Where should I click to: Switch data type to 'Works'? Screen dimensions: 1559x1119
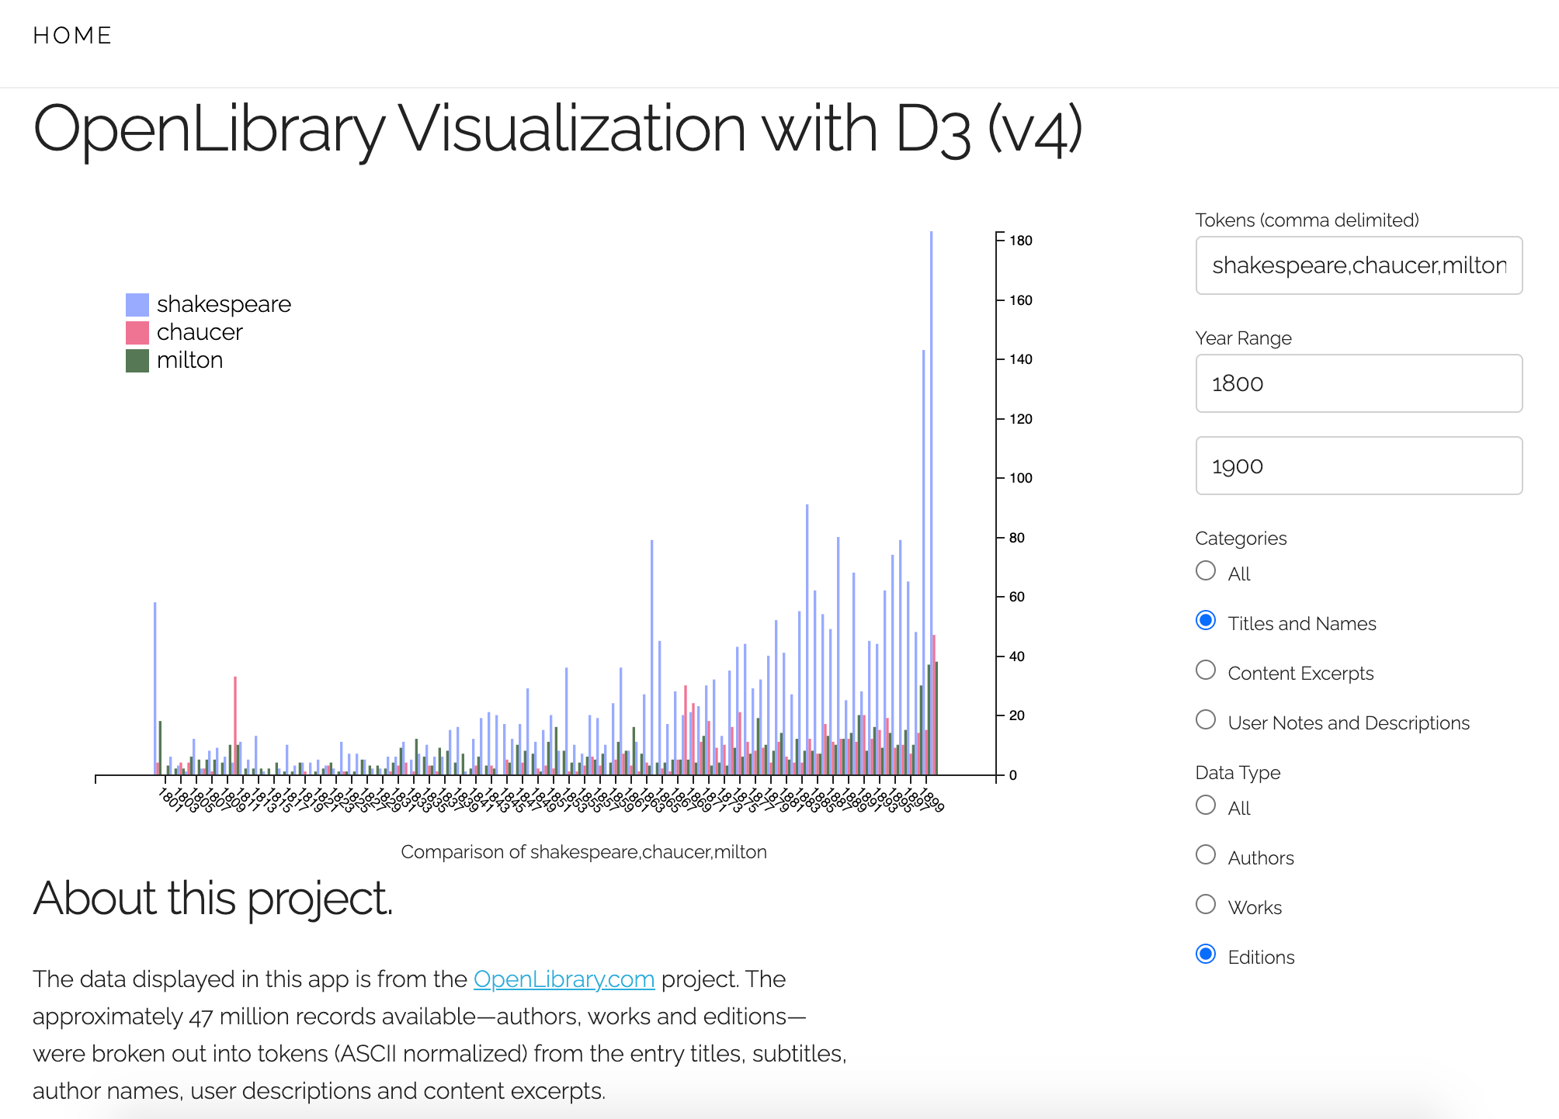coord(1208,906)
